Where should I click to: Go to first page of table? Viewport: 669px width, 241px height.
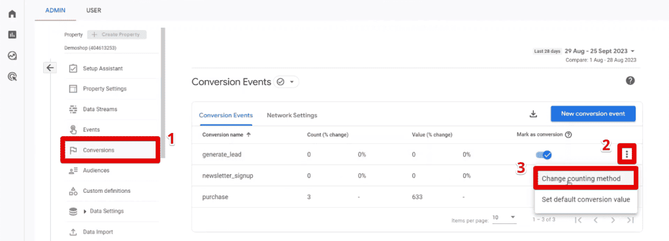click(578, 220)
